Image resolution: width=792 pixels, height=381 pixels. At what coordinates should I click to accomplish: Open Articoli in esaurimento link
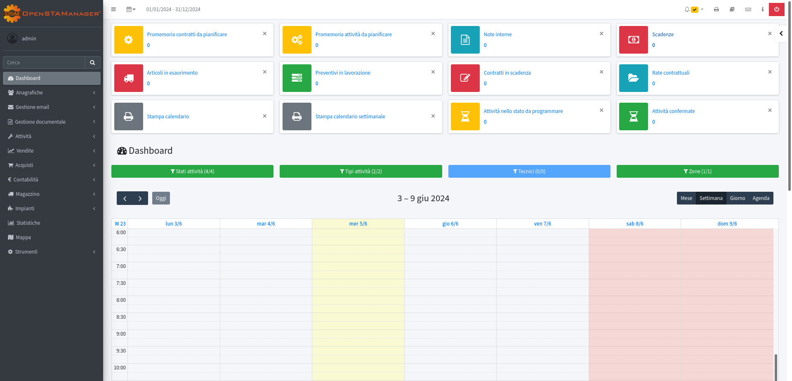pos(172,73)
